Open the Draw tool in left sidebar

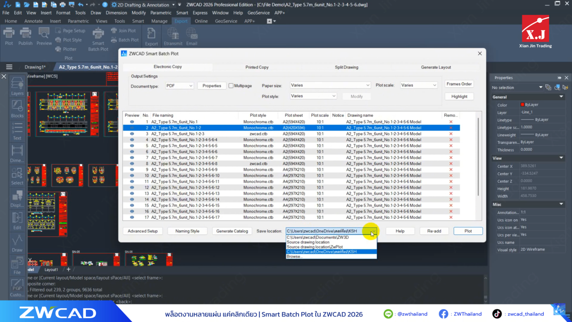(17, 243)
